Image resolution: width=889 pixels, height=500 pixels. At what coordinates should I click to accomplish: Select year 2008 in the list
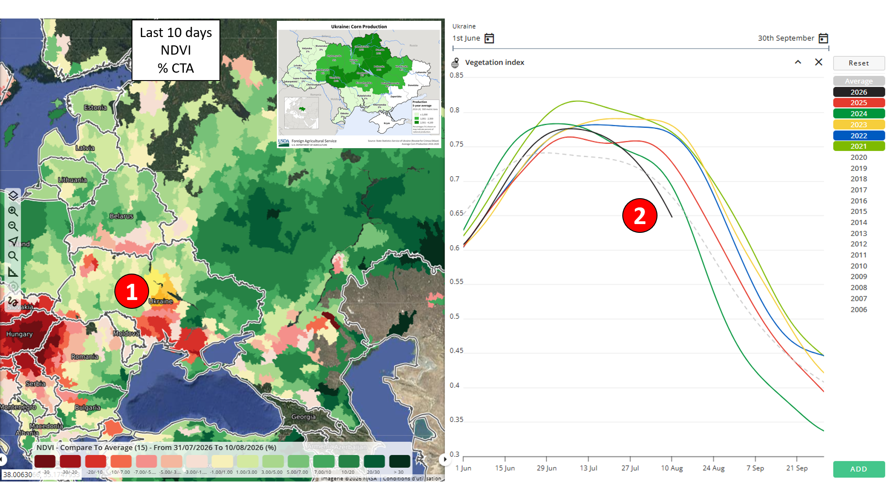point(859,287)
